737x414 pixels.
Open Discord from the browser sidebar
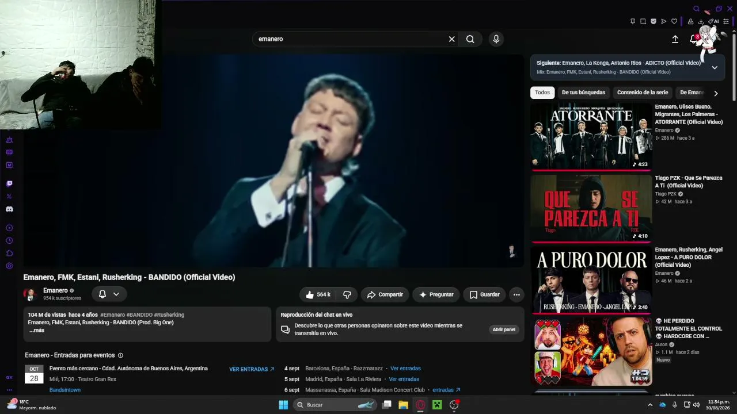[9, 209]
